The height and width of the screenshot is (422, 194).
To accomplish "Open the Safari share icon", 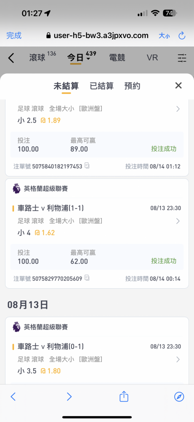I will click(x=124, y=396).
